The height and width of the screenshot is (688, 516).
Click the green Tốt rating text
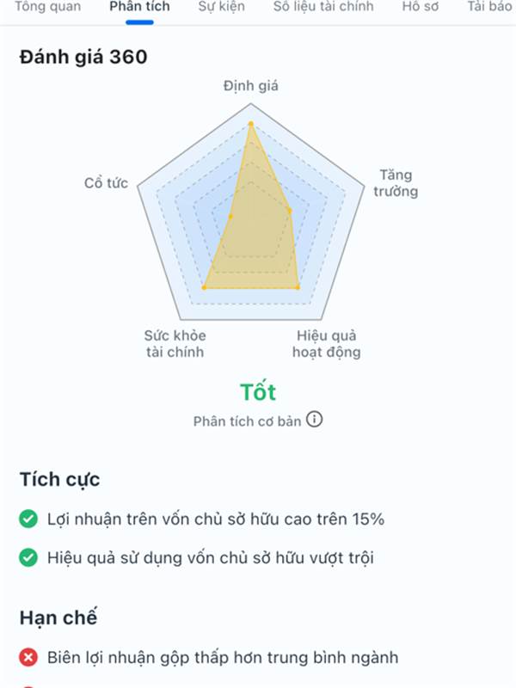point(258,392)
